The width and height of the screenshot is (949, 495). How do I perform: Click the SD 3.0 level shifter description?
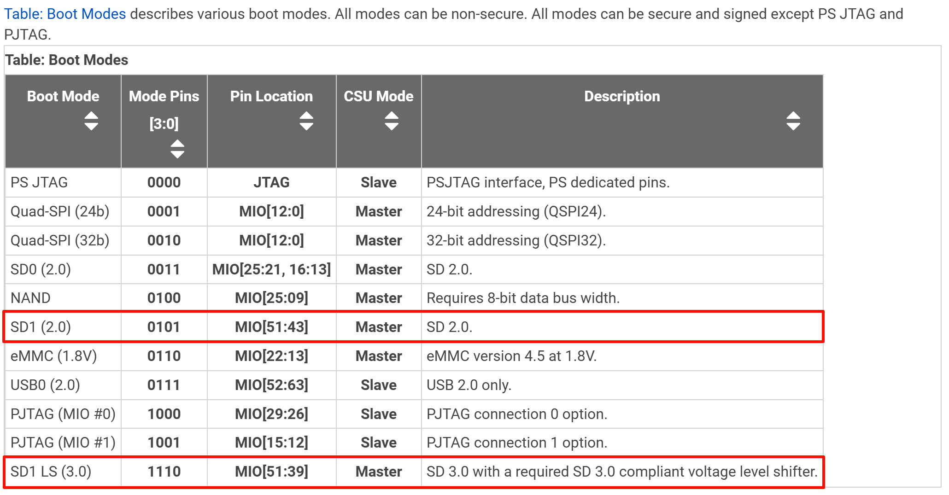click(622, 472)
